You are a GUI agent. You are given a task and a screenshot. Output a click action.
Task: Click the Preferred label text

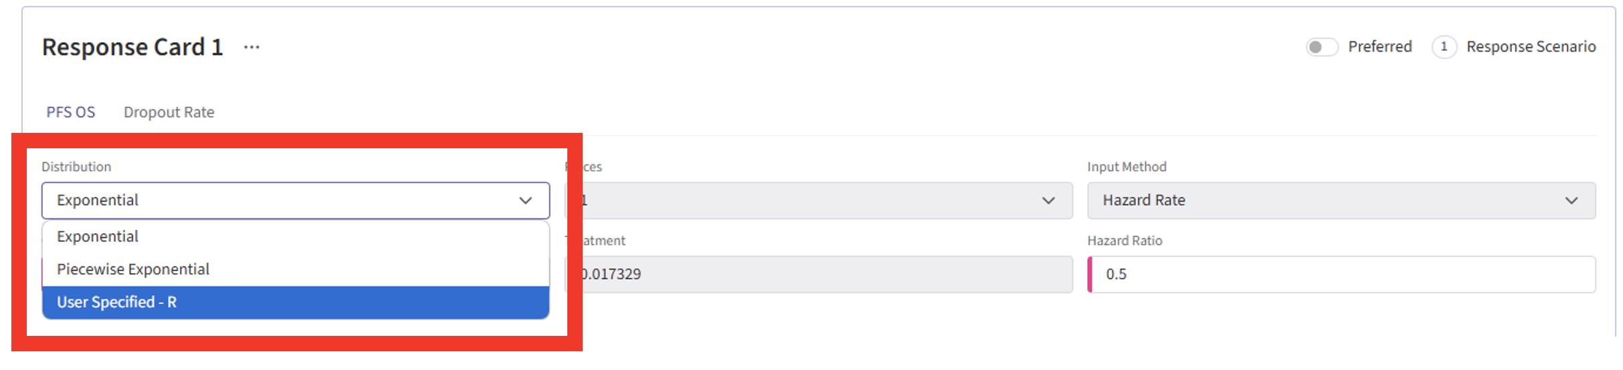point(1379,47)
